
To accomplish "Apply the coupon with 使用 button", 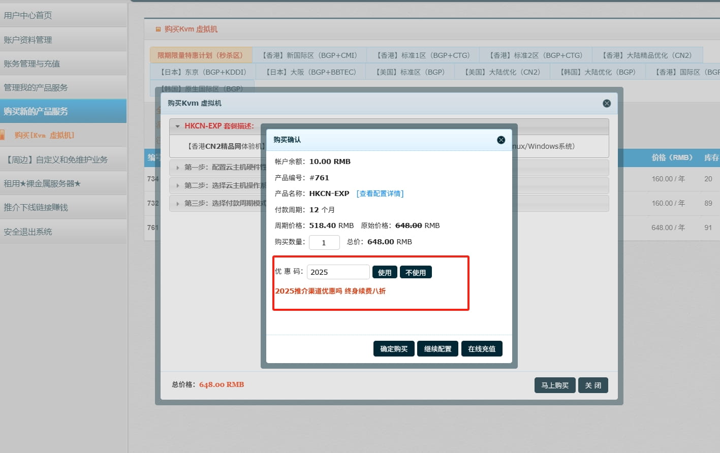I will [385, 272].
